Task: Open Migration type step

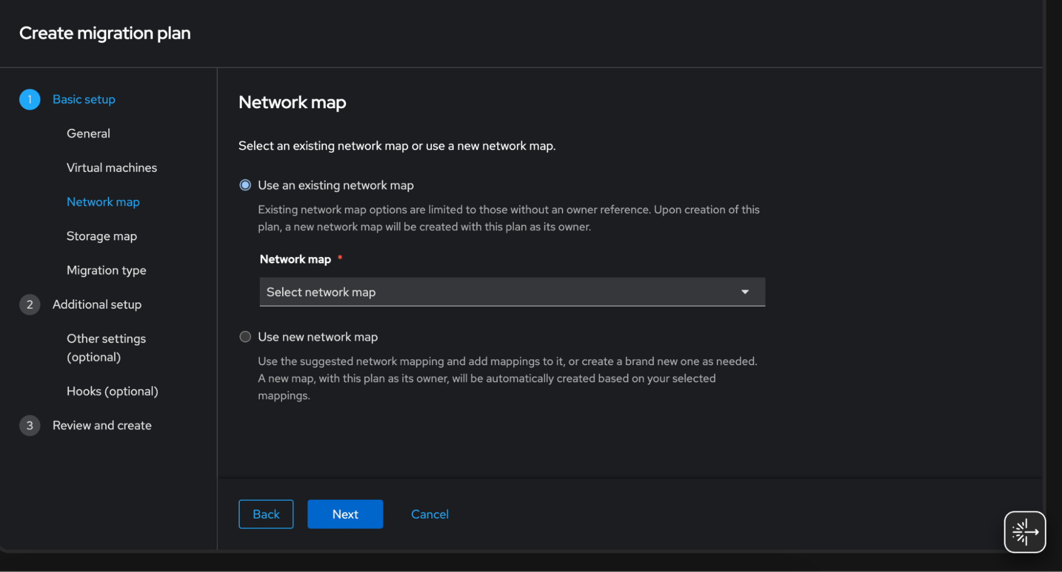Action: 106,271
